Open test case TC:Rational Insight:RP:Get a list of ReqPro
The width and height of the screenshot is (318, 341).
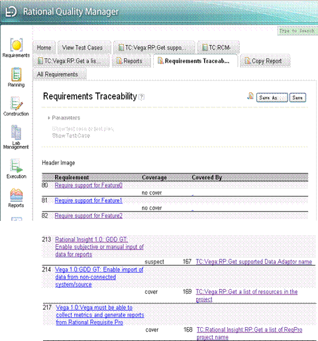click(x=249, y=333)
